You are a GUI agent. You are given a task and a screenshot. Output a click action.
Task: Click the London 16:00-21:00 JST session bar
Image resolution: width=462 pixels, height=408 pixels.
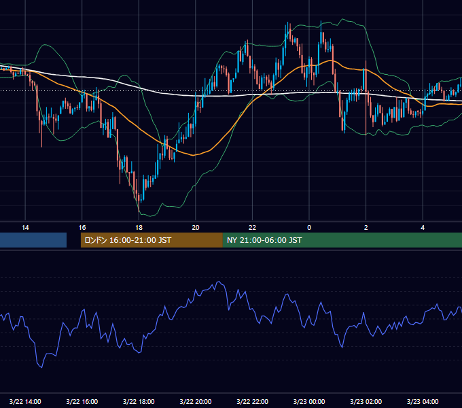pos(152,240)
